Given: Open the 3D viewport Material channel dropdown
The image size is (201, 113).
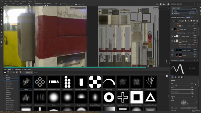Looking at the screenshot, I should 78,8.
